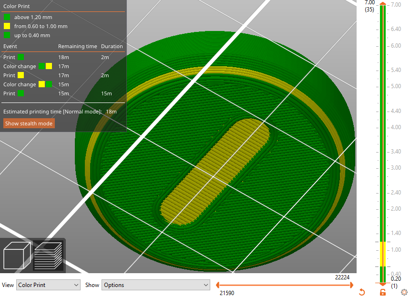Switch to the 3D editor view cube icon
This screenshot has height=297, width=410.
tap(17, 256)
